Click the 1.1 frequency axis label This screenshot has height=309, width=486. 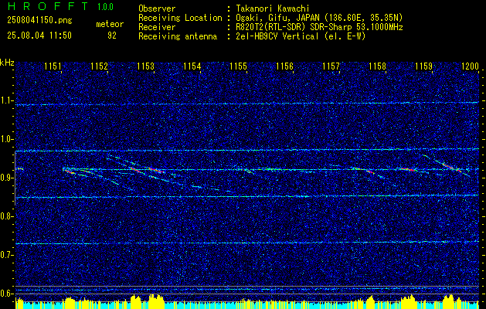5,100
